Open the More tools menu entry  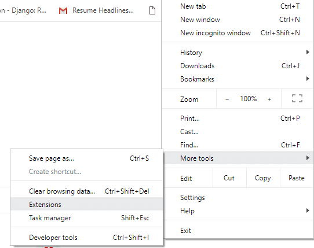(238, 158)
